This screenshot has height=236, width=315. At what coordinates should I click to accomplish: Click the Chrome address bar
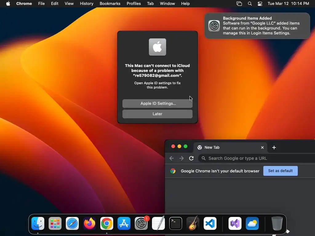point(257,158)
